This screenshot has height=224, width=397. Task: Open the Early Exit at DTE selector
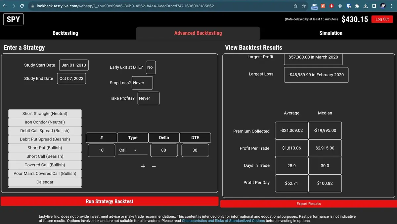[x=150, y=67]
